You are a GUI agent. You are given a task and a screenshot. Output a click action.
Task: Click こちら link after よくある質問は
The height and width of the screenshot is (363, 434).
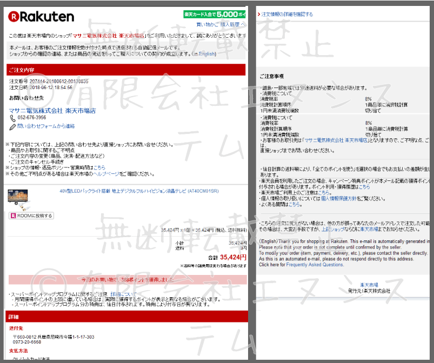click(294, 205)
